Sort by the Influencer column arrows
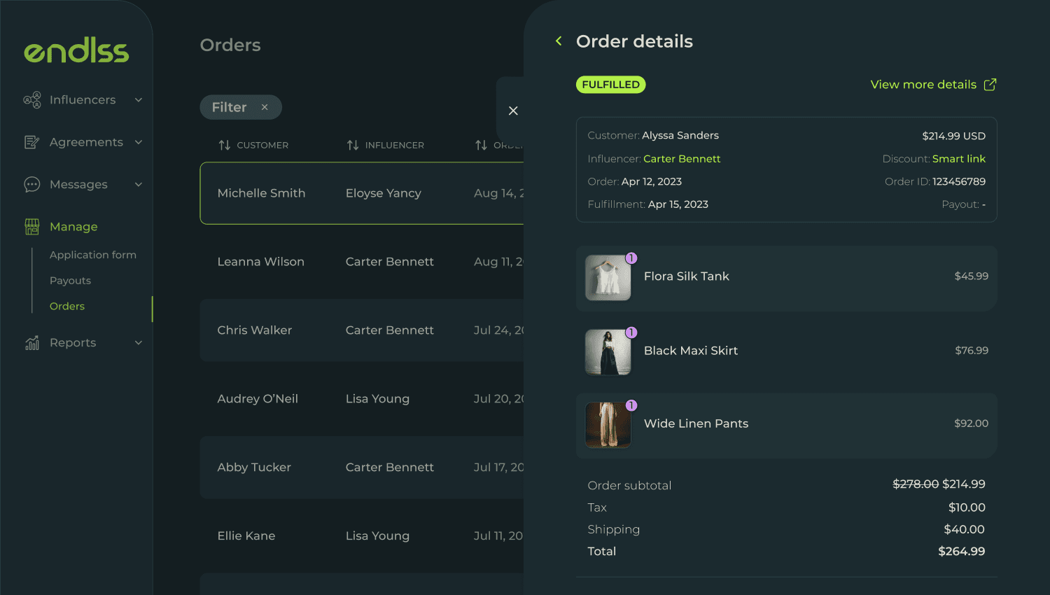1050x595 pixels. point(353,145)
